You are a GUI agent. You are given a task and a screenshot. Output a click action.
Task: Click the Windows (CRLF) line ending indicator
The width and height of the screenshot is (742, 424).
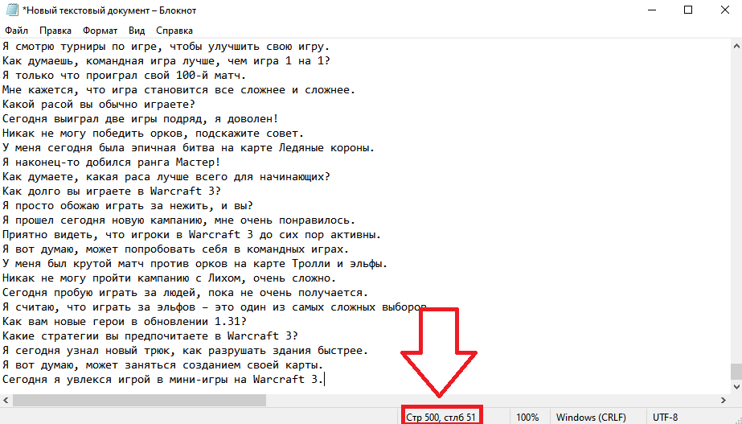pyautogui.click(x=586, y=418)
